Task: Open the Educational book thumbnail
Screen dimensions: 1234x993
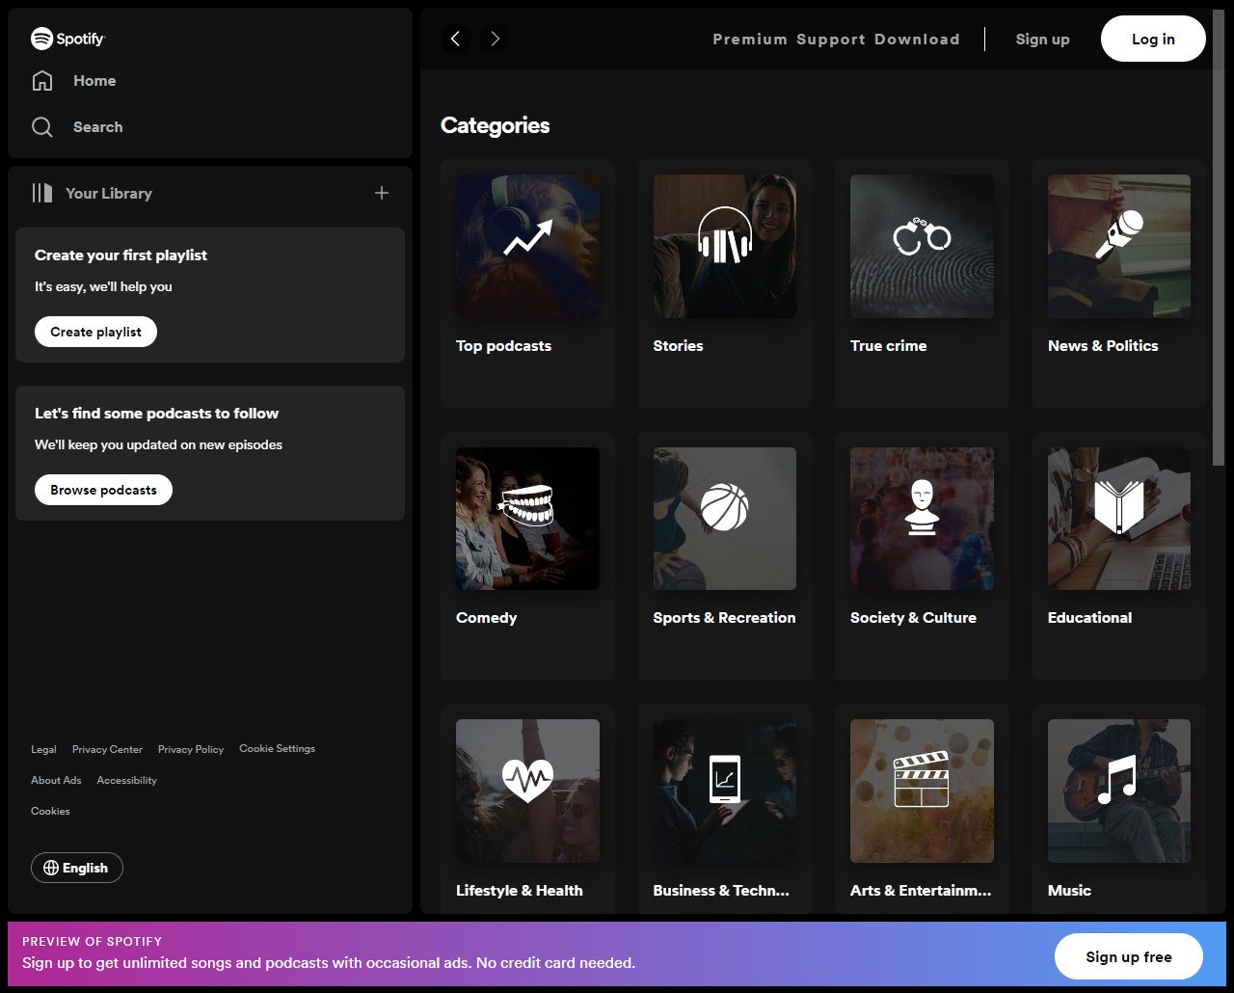Action: pos(1119,519)
